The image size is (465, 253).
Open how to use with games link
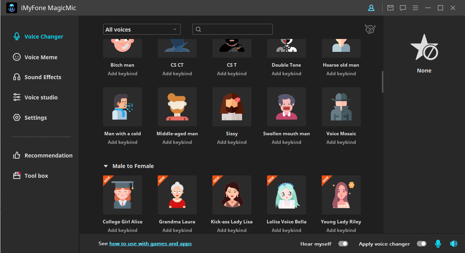click(x=150, y=244)
